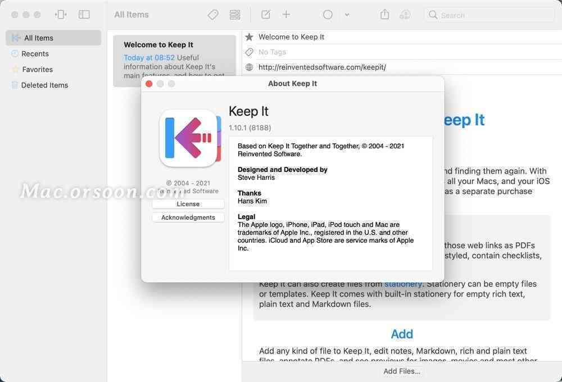Open Recents in the sidebar

pos(53,54)
